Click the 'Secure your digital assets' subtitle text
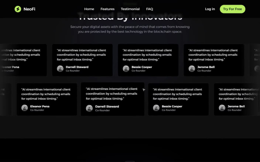Viewport: 260px width, 162px height. [x=130, y=29]
